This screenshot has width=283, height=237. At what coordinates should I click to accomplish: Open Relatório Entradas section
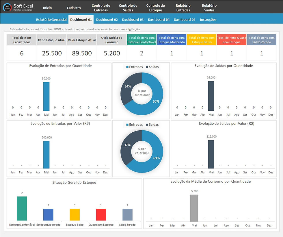click(x=184, y=8)
